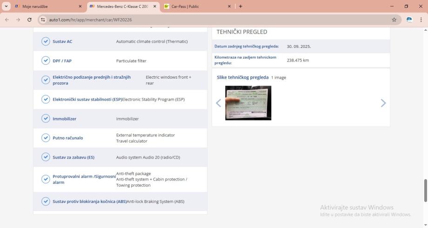Reload the page with refresh icon
Image resolution: width=428 pixels, height=228 pixels.
pyautogui.click(x=29, y=20)
